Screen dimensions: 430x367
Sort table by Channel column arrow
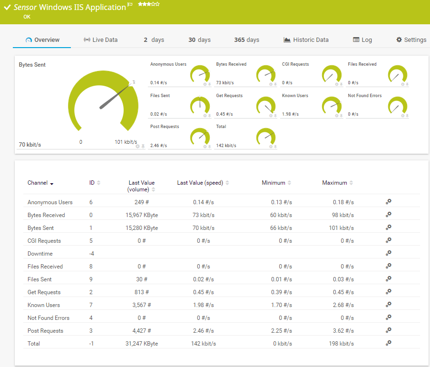(x=51, y=184)
